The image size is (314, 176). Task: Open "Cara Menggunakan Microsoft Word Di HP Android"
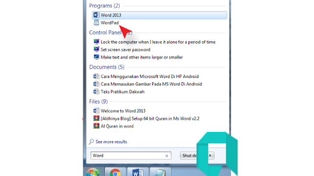(x=150, y=76)
